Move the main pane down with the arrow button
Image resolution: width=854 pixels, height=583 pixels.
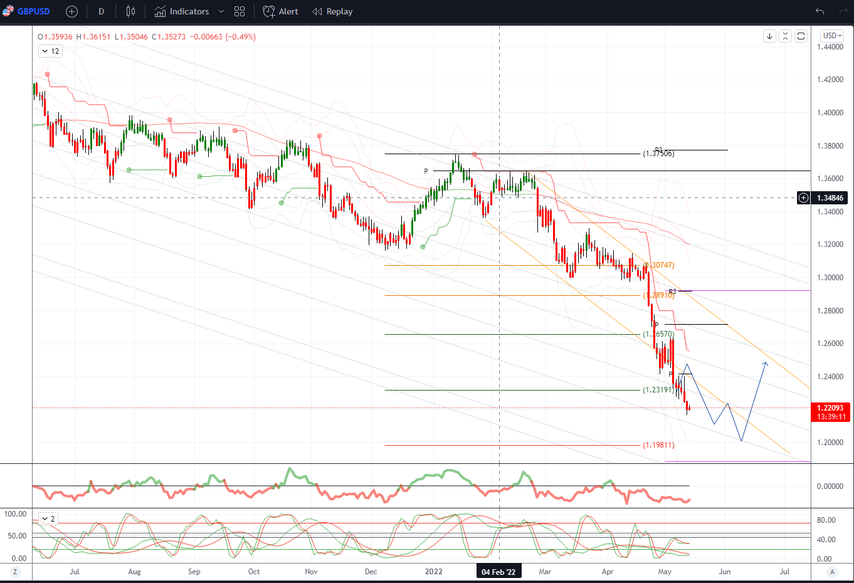[x=769, y=36]
